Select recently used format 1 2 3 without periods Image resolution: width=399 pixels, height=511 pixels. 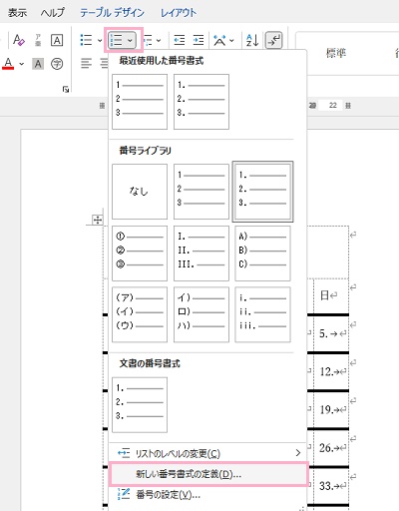140,102
